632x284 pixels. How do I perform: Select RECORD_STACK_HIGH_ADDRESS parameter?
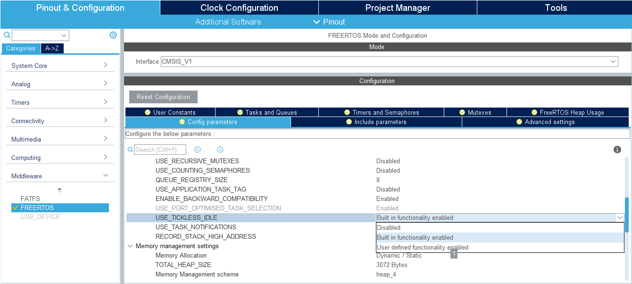point(206,236)
